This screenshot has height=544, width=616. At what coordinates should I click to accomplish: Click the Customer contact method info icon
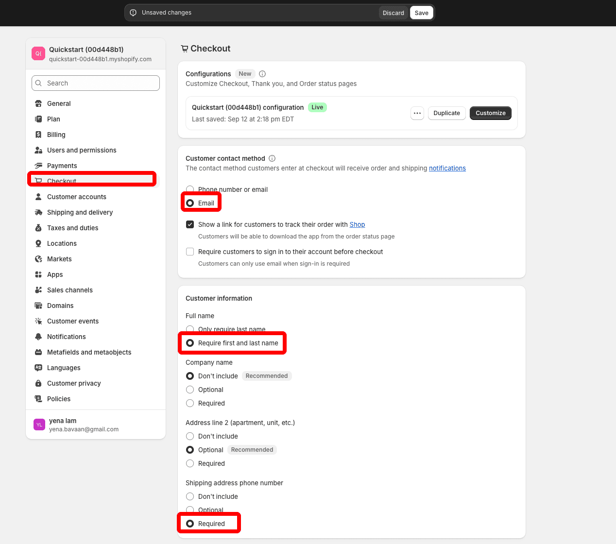tap(272, 158)
